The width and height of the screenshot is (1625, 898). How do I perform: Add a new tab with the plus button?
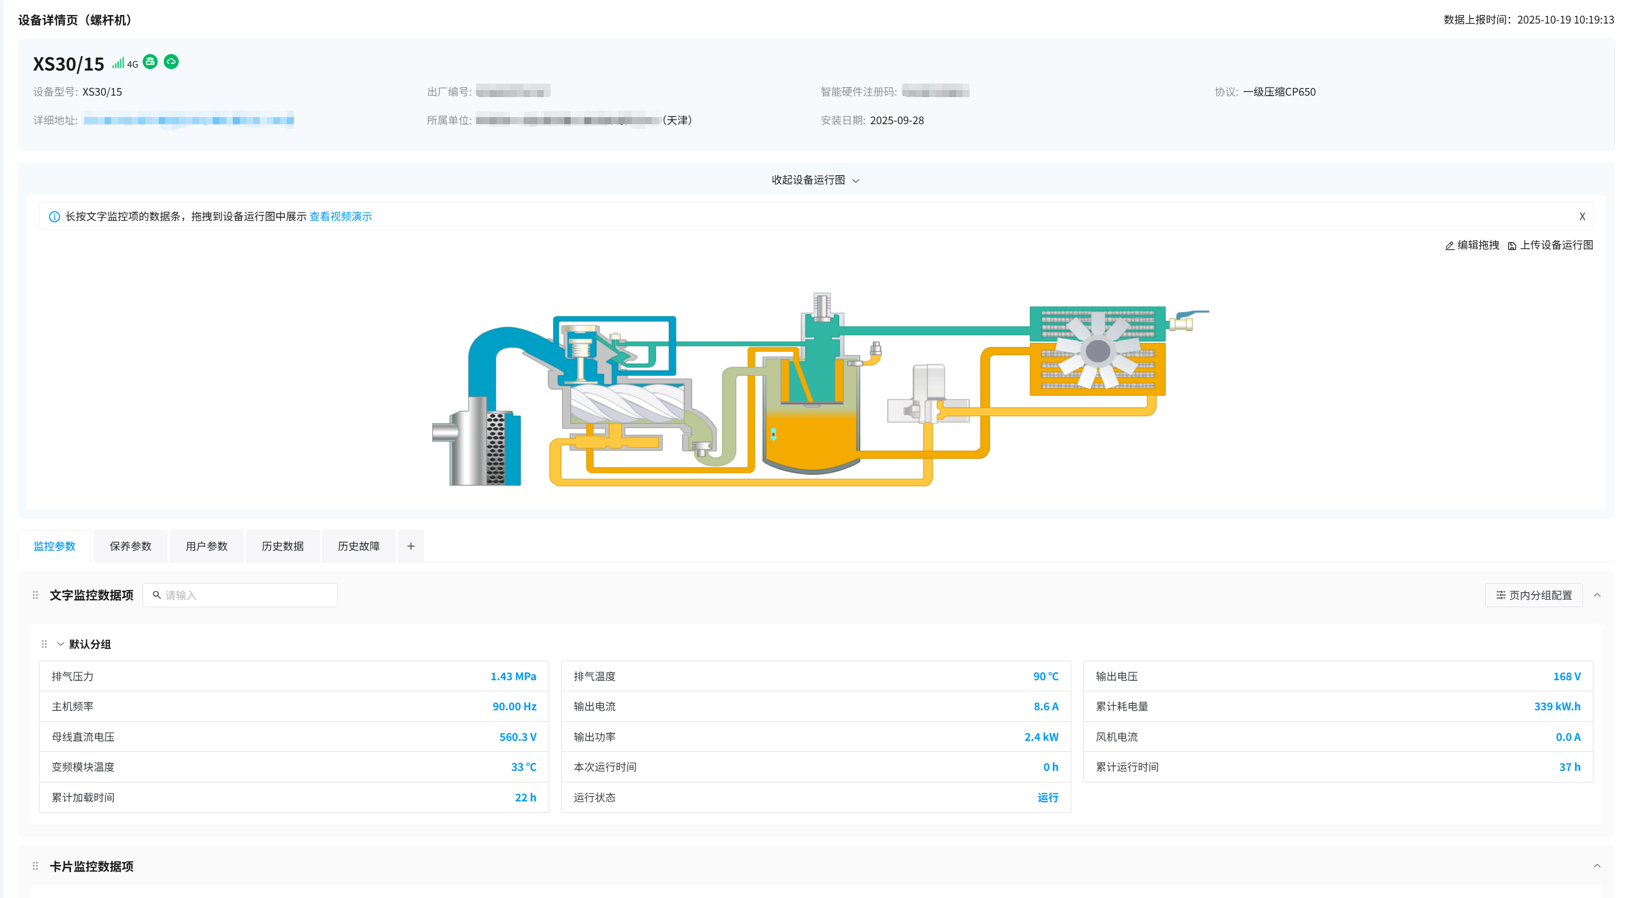point(411,546)
